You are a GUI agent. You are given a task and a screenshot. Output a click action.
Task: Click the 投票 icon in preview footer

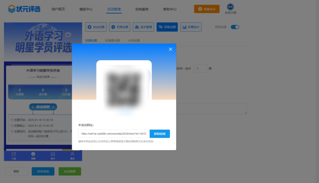tap(33, 155)
